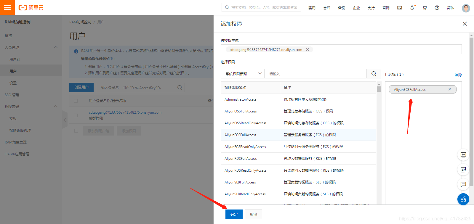Select the AliyunRDSFullAccess policy row
Viewport: 474px width, 224px height.
point(298,159)
